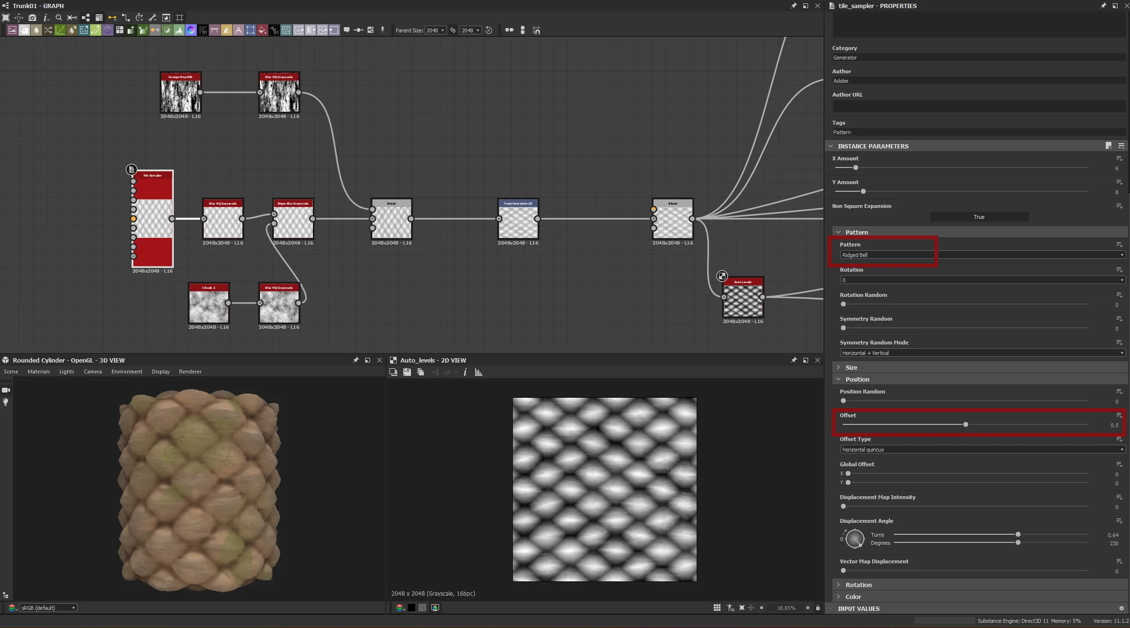Viewport: 1130px width, 628px height.
Task: Open the sRGB (default) color space dropdown
Action: click(48, 608)
